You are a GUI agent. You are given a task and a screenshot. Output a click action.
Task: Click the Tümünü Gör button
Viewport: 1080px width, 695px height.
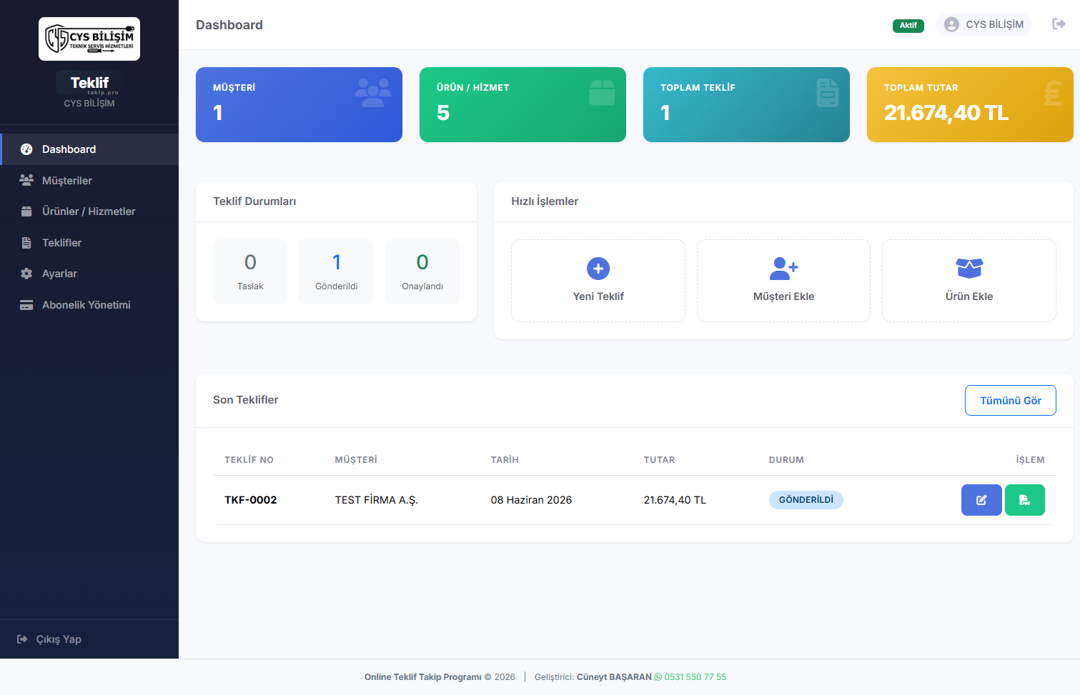(x=1011, y=401)
